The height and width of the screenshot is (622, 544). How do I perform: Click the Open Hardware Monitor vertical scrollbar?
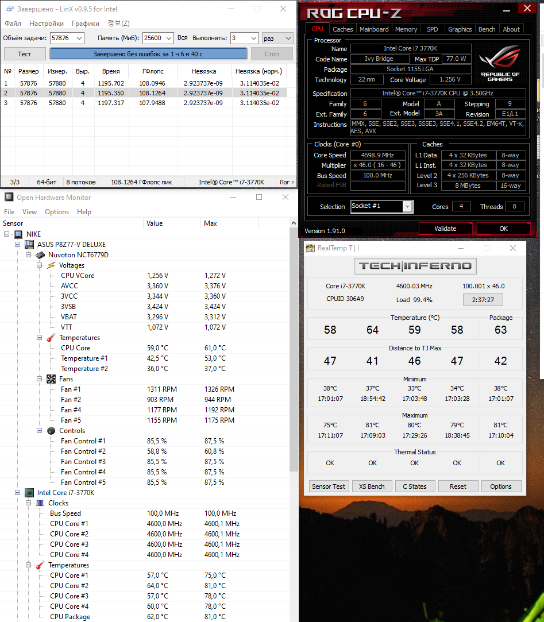coord(294,349)
